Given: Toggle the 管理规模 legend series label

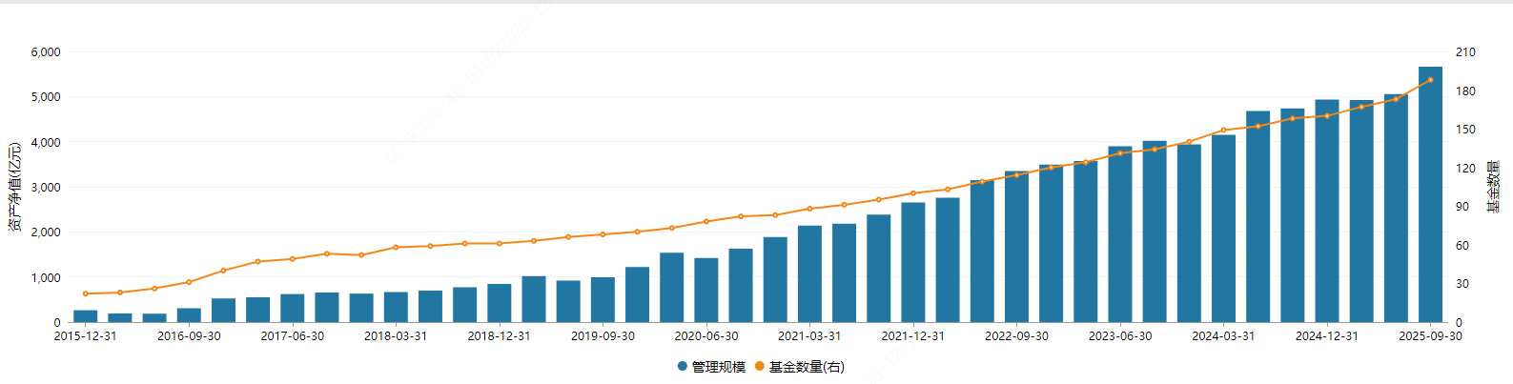Looking at the screenshot, I should (x=718, y=367).
